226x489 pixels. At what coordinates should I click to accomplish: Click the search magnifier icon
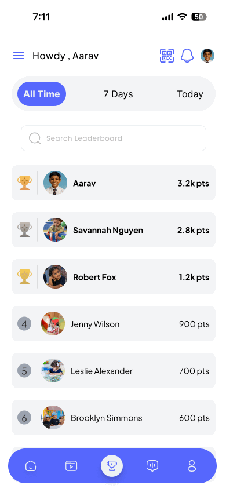tap(35, 138)
